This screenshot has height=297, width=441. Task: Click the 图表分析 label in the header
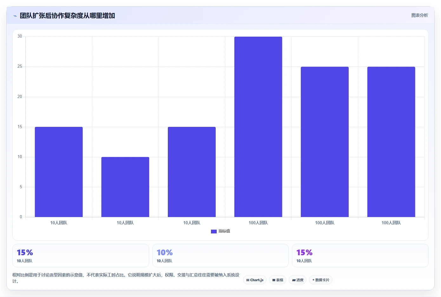[x=419, y=15]
